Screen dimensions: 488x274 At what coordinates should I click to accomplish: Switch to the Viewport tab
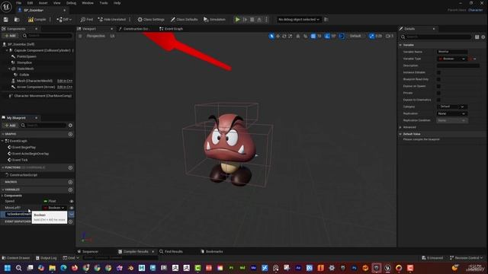pos(89,29)
